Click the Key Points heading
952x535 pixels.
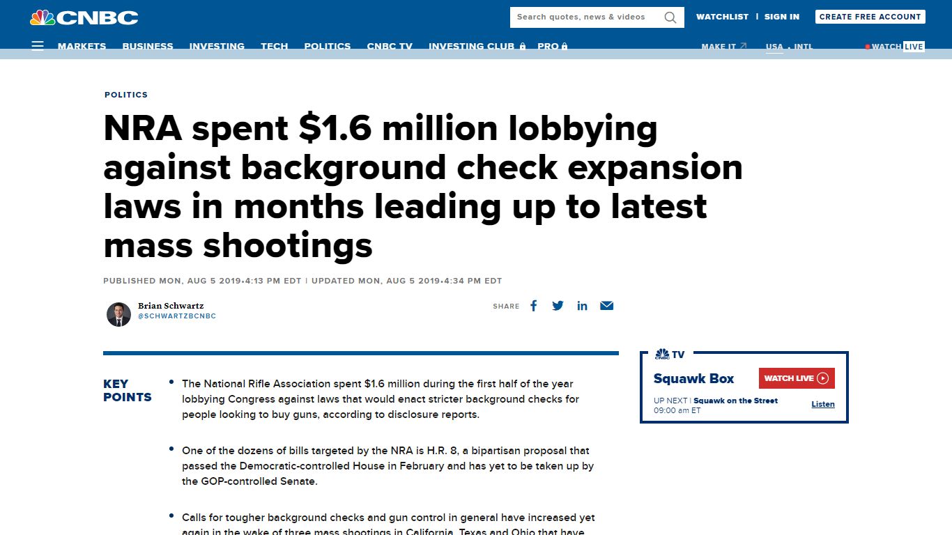click(127, 390)
